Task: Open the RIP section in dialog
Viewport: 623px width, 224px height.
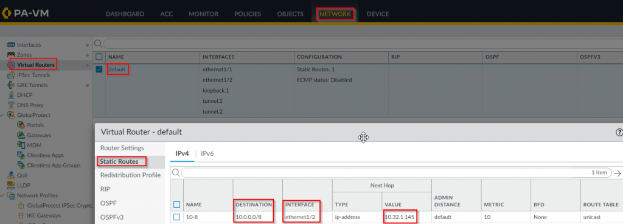Action: click(105, 189)
